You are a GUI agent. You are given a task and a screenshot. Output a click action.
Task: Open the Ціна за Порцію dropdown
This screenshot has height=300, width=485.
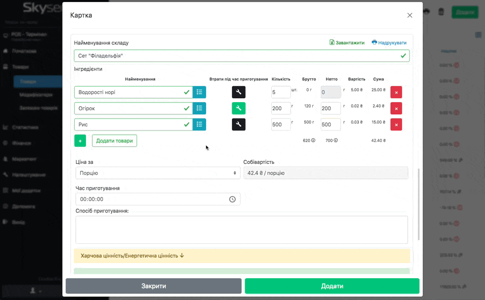[x=157, y=173]
